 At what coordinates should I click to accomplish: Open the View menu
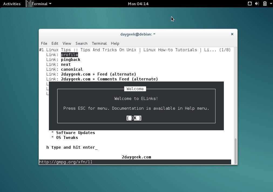pos(67,43)
